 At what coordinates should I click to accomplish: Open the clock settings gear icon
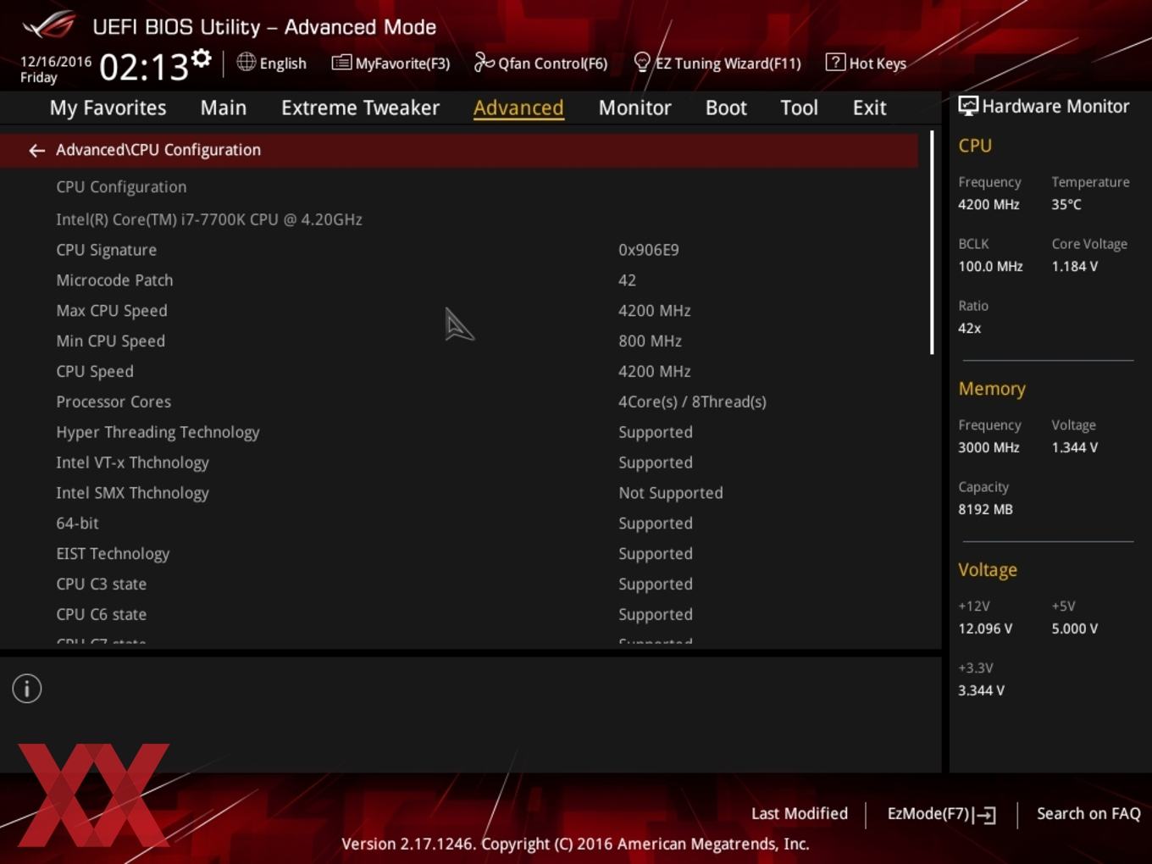point(202,58)
